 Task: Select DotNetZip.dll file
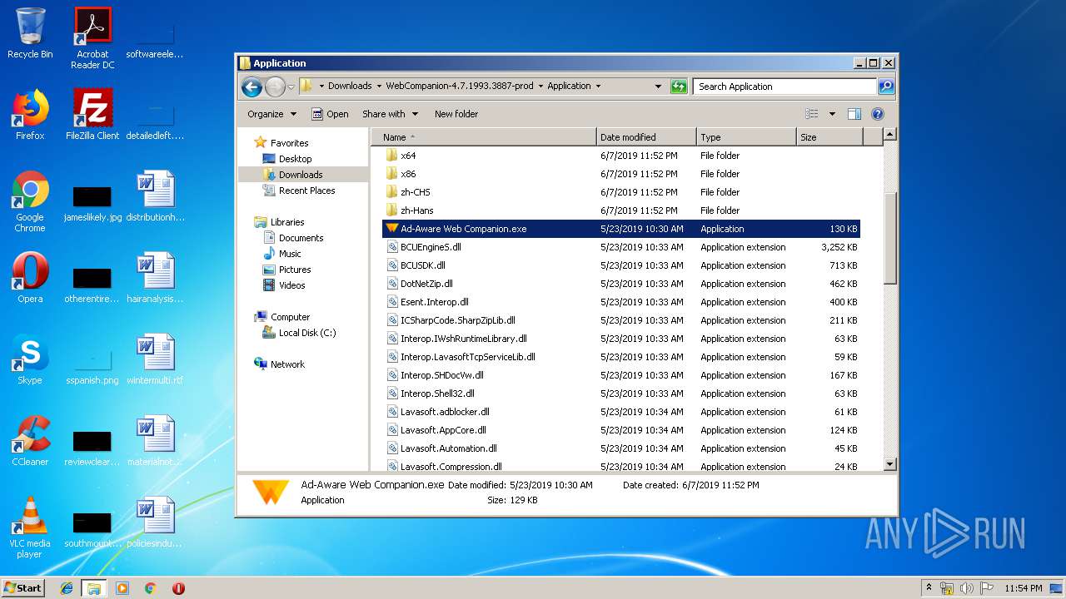click(620, 284)
